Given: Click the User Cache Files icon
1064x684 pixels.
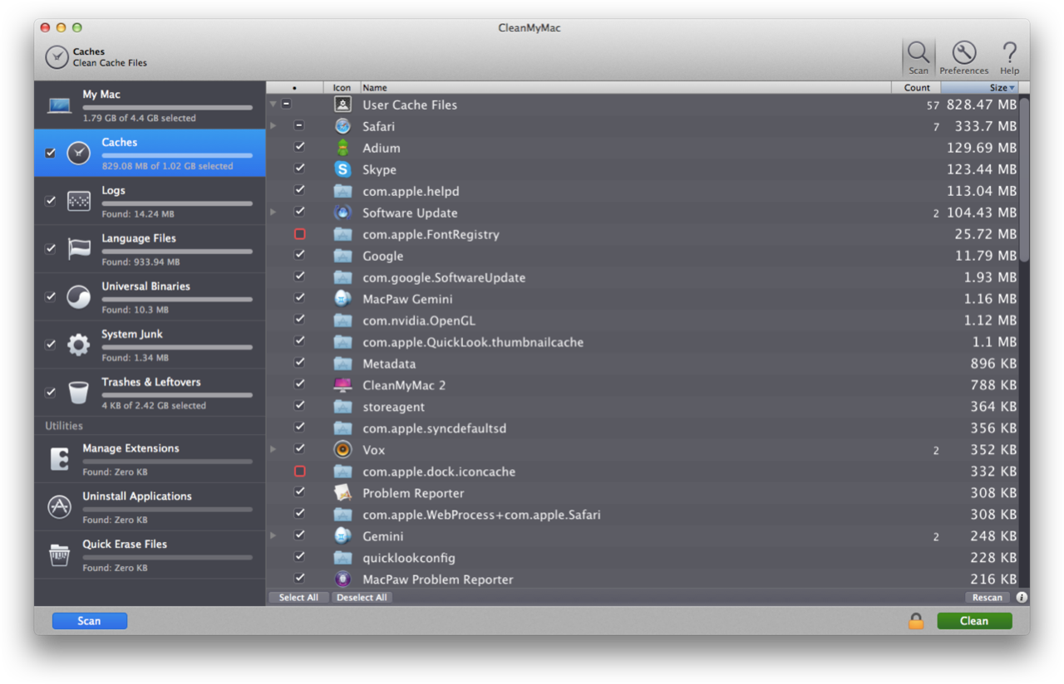Looking at the screenshot, I should [342, 105].
